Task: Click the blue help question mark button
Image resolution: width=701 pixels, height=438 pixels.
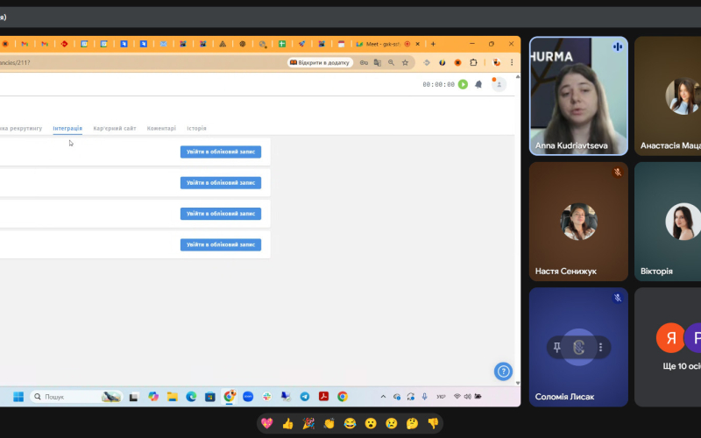Action: coord(503,371)
